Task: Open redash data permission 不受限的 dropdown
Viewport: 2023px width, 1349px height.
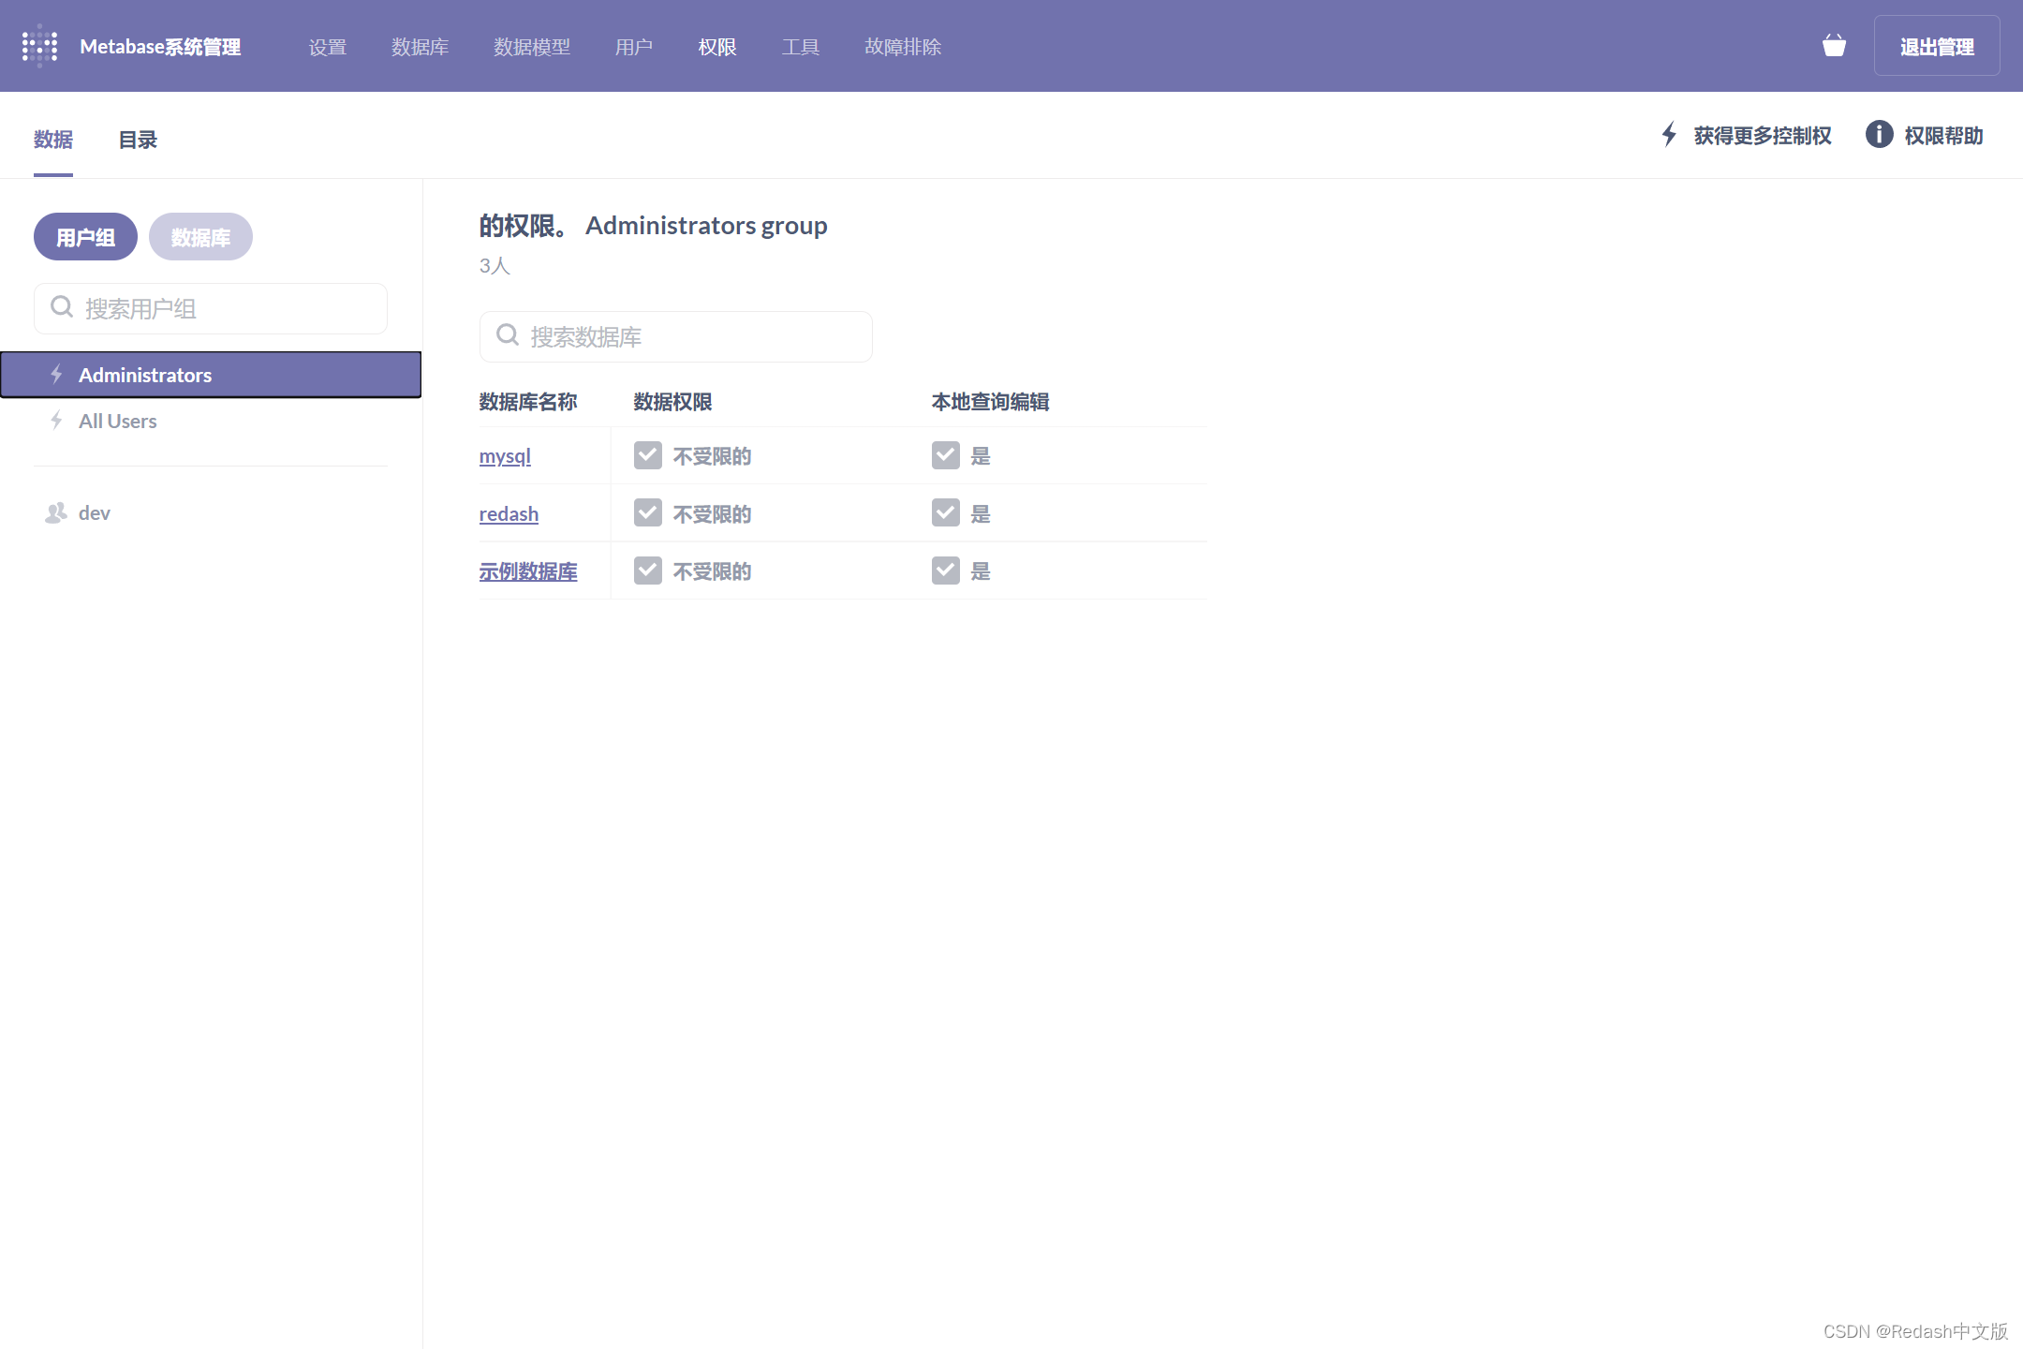Action: [x=712, y=514]
